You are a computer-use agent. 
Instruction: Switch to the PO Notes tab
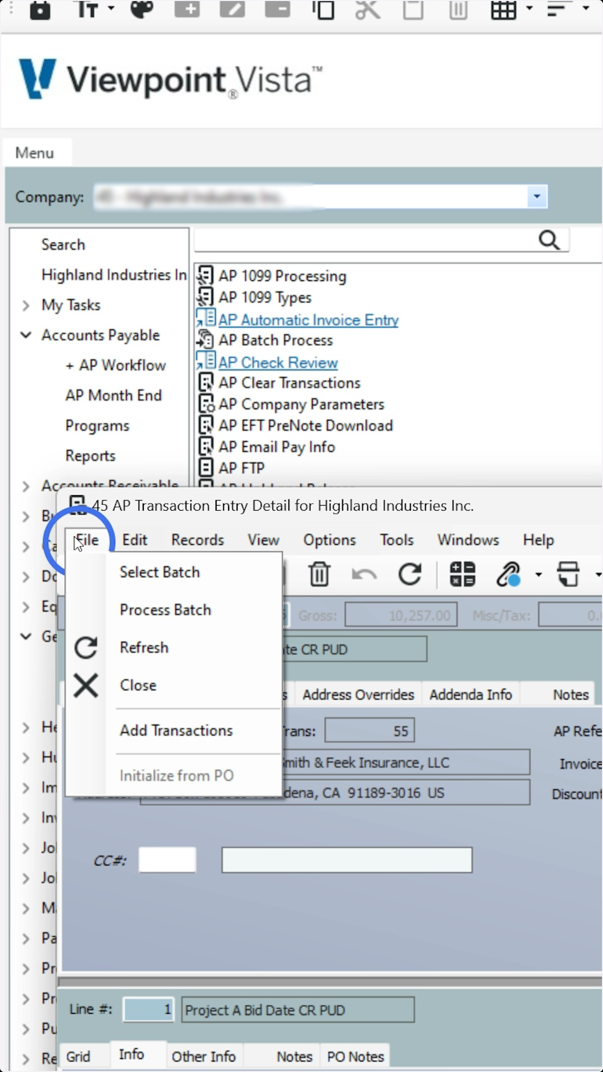(355, 1056)
